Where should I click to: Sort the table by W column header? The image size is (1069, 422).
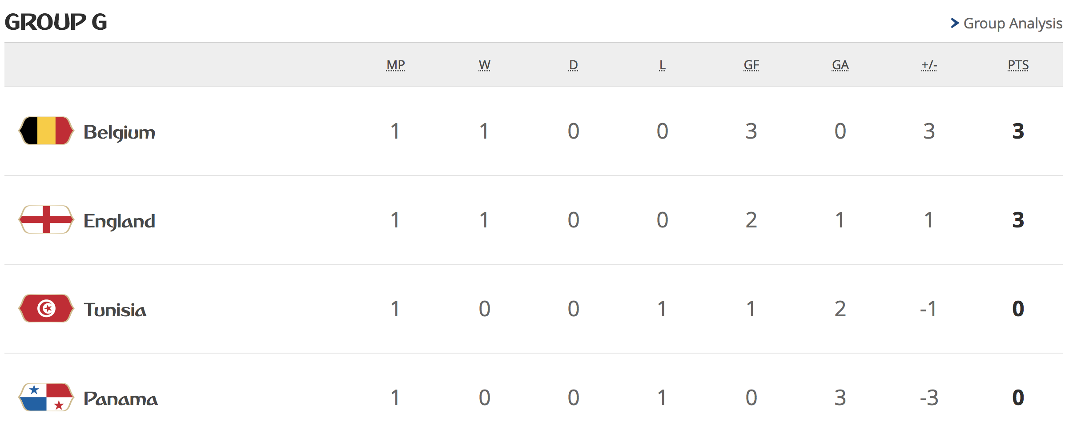[x=485, y=65]
